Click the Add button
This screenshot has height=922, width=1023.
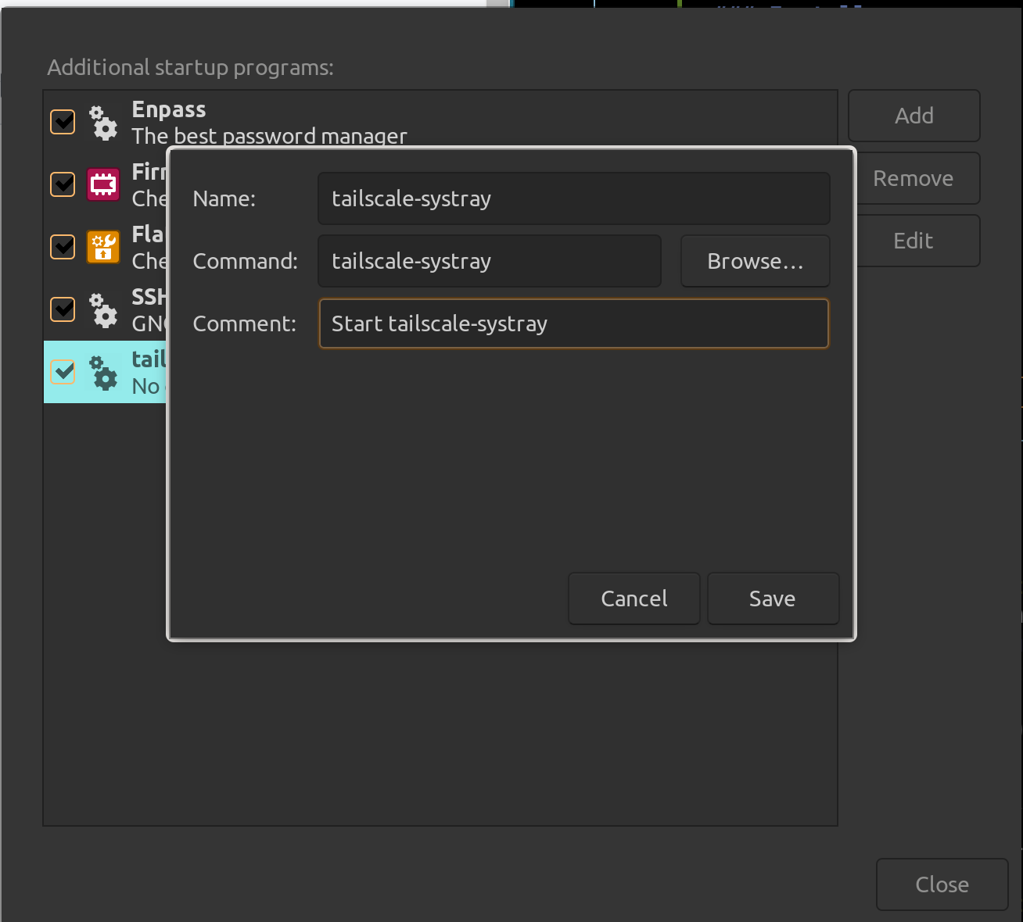[914, 116]
